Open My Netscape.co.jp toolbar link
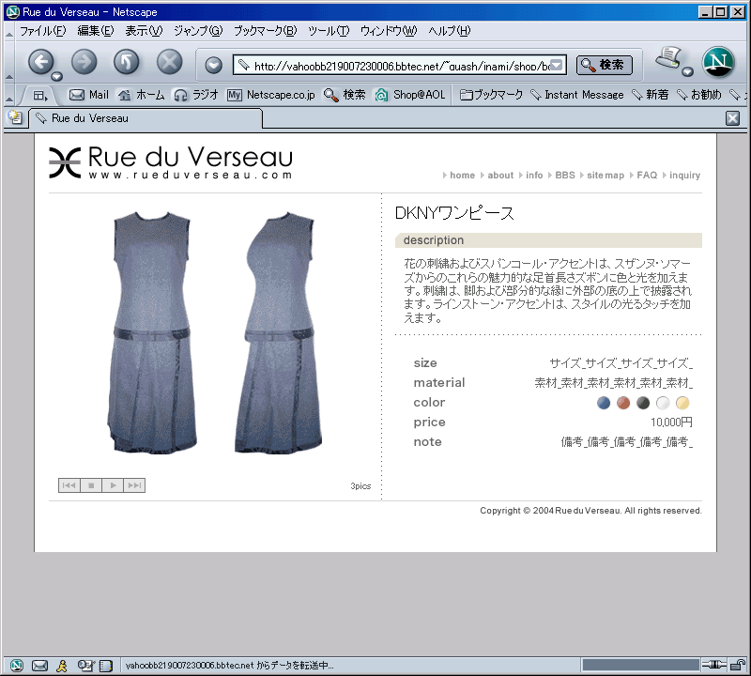The image size is (751, 676). [271, 95]
